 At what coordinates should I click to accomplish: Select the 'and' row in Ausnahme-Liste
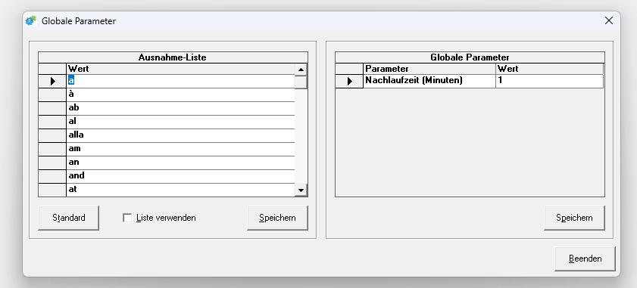point(180,176)
